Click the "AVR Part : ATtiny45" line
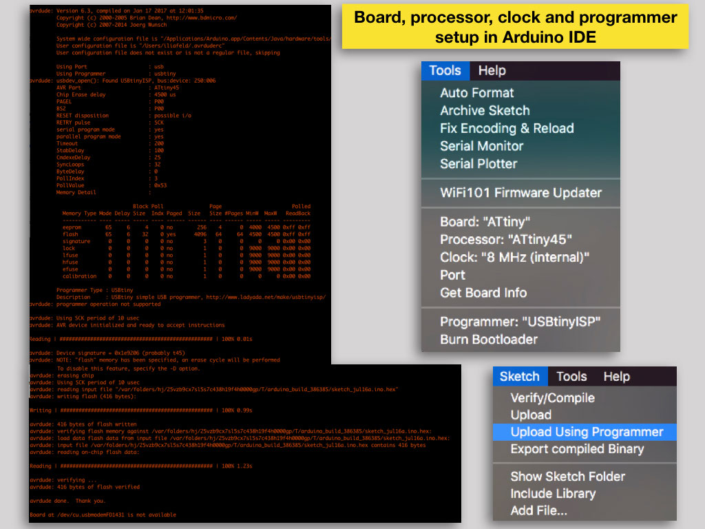 point(117,87)
